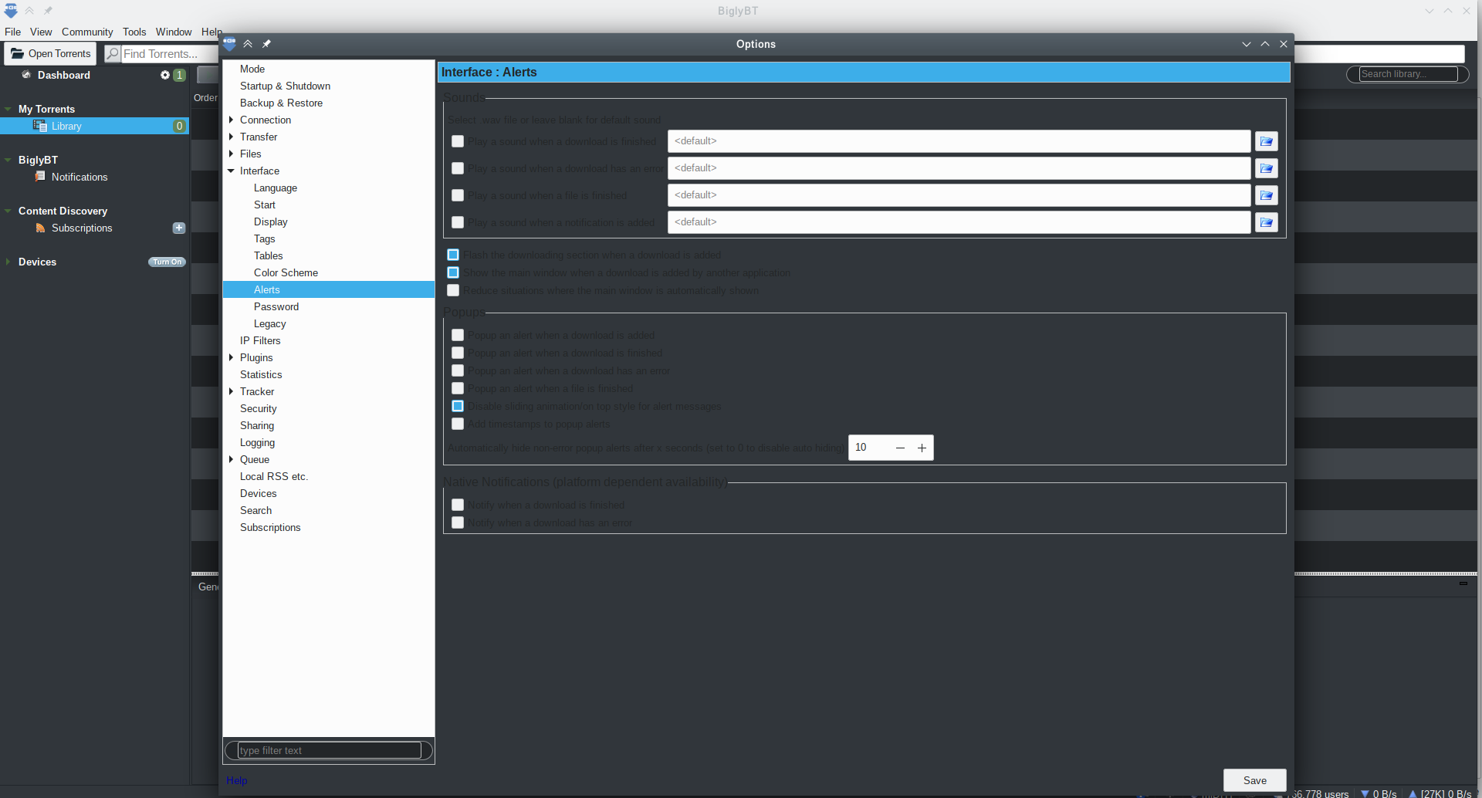The image size is (1482, 798).
Task: Click the browse icon beside notification sound field
Action: (x=1266, y=222)
